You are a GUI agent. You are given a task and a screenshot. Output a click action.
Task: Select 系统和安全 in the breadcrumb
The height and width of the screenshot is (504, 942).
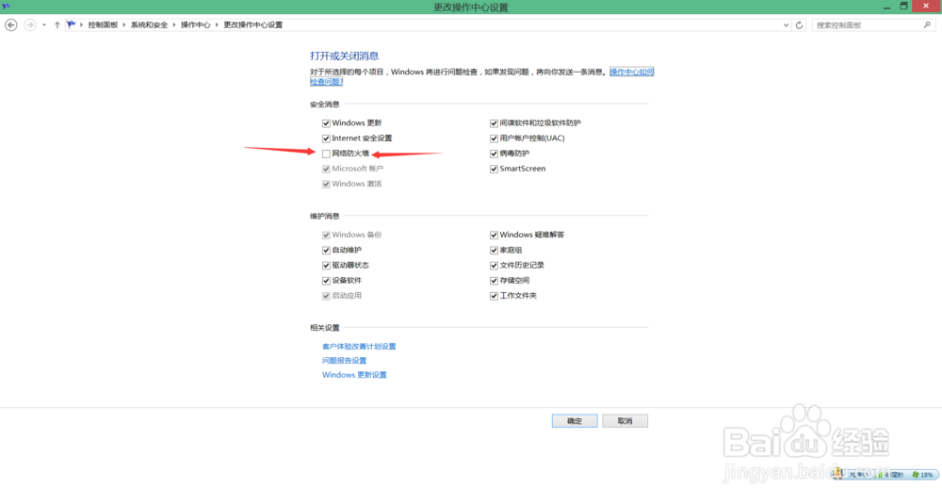click(x=149, y=25)
